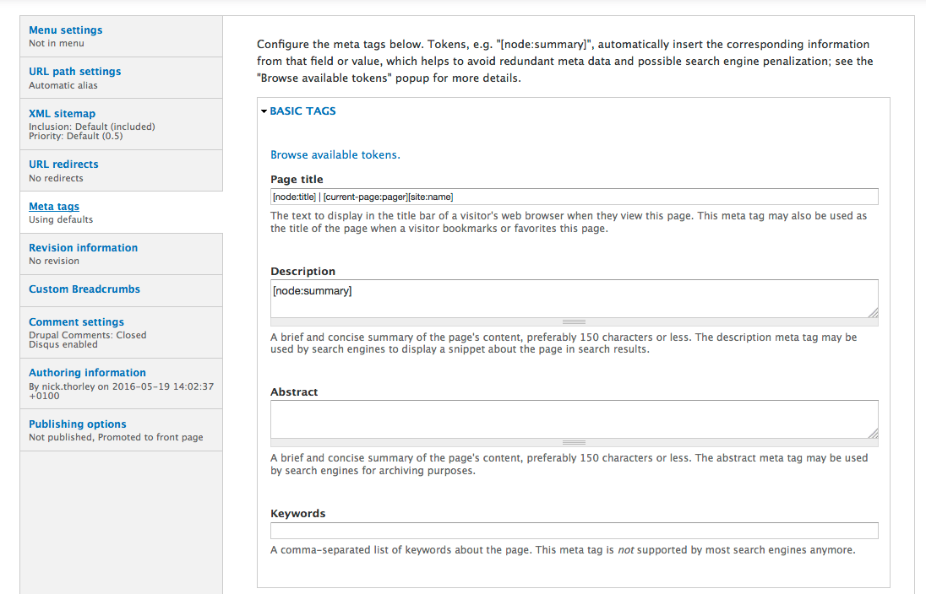Screen dimensions: 926x594
Task: Click the 'No revision' summary text
Action: [x=54, y=261]
